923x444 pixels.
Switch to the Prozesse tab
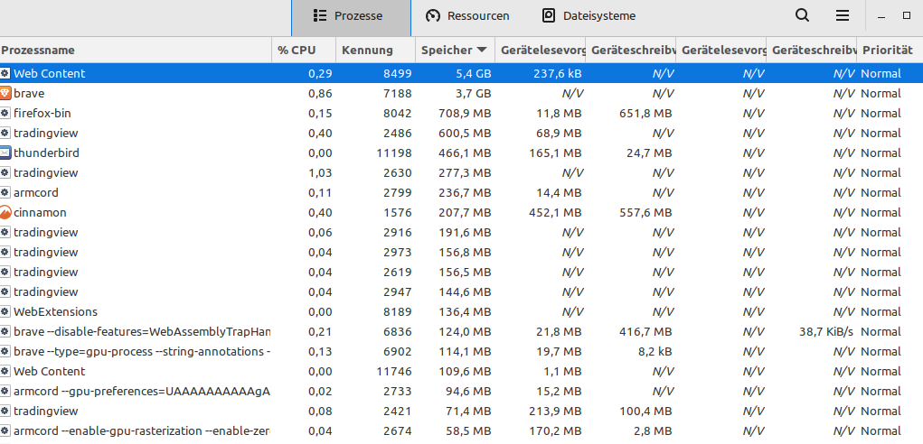pos(351,18)
